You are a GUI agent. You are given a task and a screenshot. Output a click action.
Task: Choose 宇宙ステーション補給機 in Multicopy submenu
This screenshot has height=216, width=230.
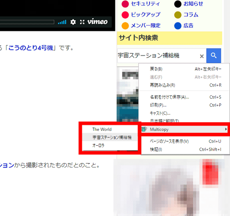(110, 137)
